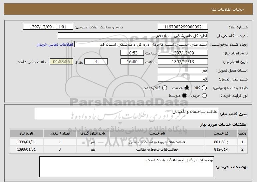The width and height of the screenshot is (257, 182).
Task: Select the کالا radio button
Action: 204,88
